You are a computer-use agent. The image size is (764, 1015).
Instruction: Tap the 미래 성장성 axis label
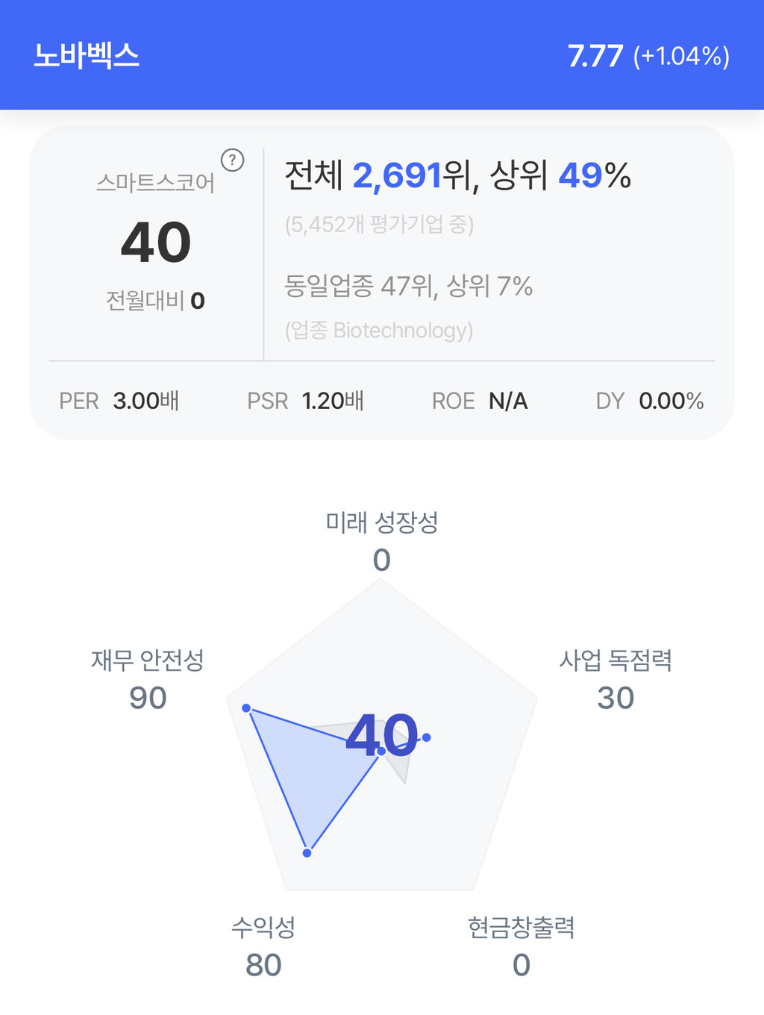coord(381,522)
